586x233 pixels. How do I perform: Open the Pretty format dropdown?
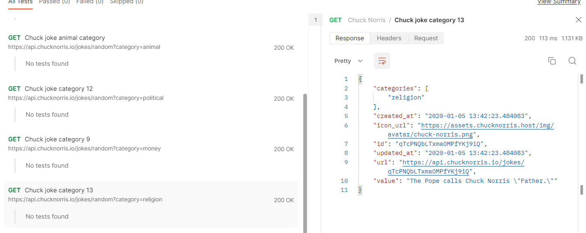[348, 61]
